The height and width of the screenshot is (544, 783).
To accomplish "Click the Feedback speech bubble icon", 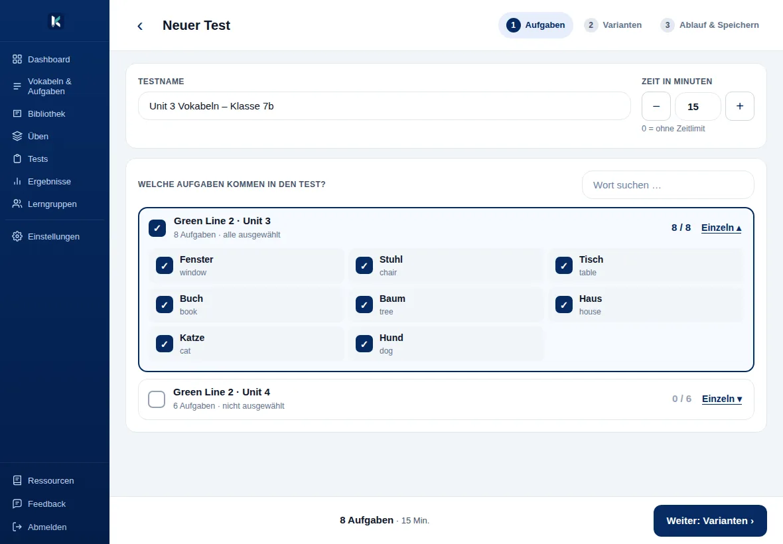I will click(17, 504).
